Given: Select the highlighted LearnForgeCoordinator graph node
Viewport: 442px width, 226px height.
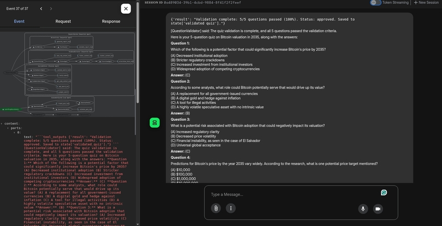Looking at the screenshot, I should click(11, 109).
